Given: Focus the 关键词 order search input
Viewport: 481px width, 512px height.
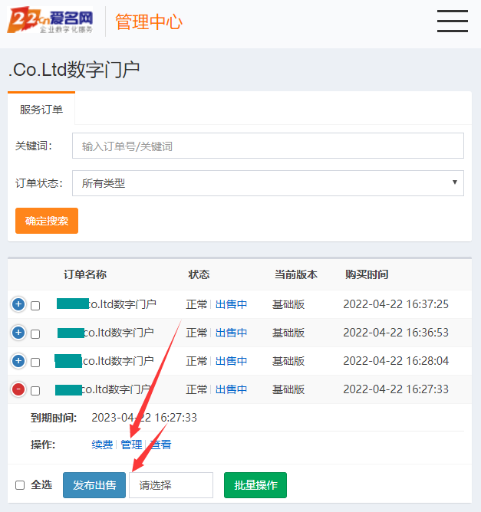Looking at the screenshot, I should (x=268, y=146).
